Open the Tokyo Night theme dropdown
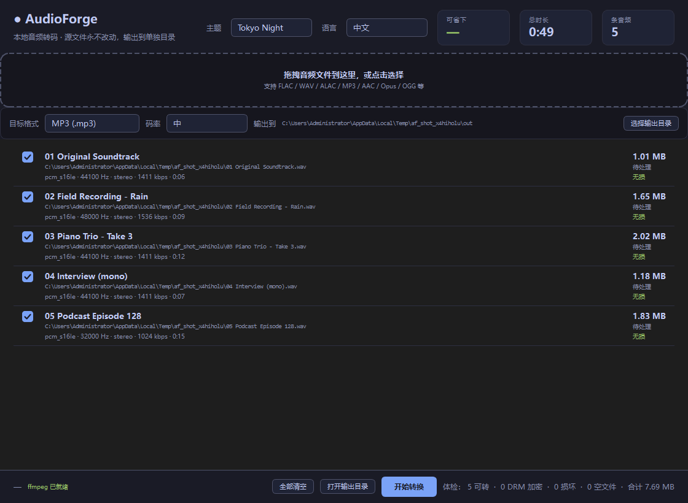This screenshot has width=688, height=503. click(x=271, y=28)
